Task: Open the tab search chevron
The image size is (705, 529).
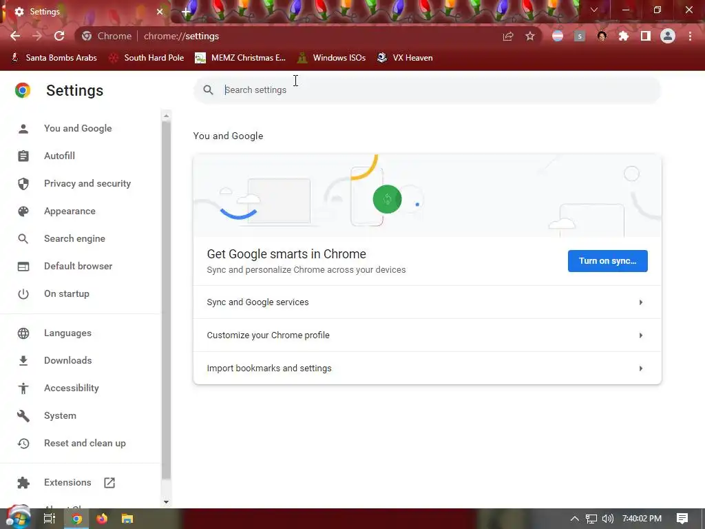Action: [594, 10]
